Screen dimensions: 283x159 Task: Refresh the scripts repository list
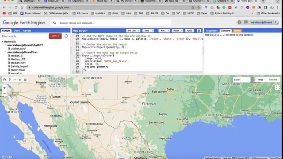[x=66, y=36]
